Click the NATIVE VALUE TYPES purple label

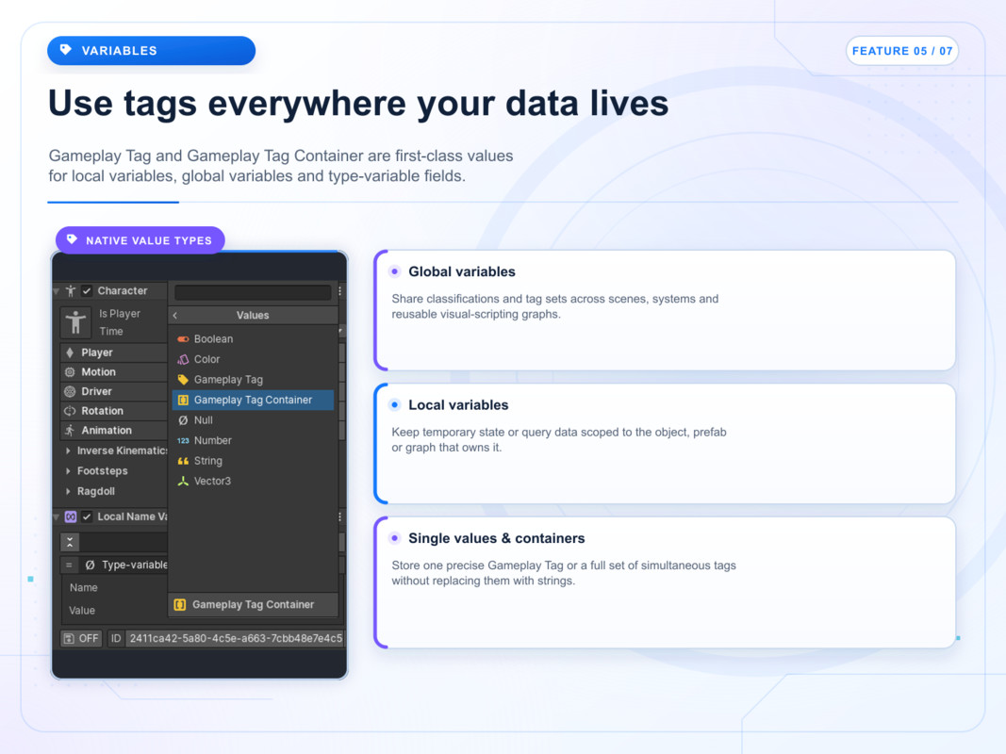click(x=140, y=240)
